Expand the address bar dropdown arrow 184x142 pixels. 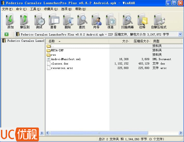click(x=180, y=34)
